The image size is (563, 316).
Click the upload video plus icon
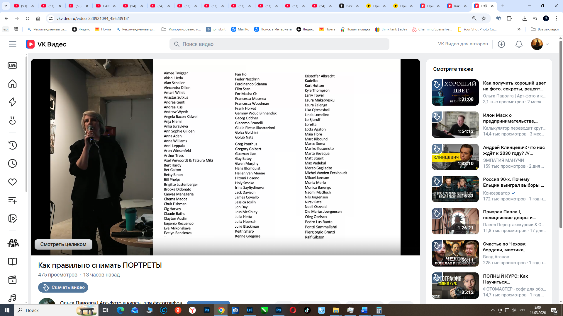pyautogui.click(x=501, y=44)
